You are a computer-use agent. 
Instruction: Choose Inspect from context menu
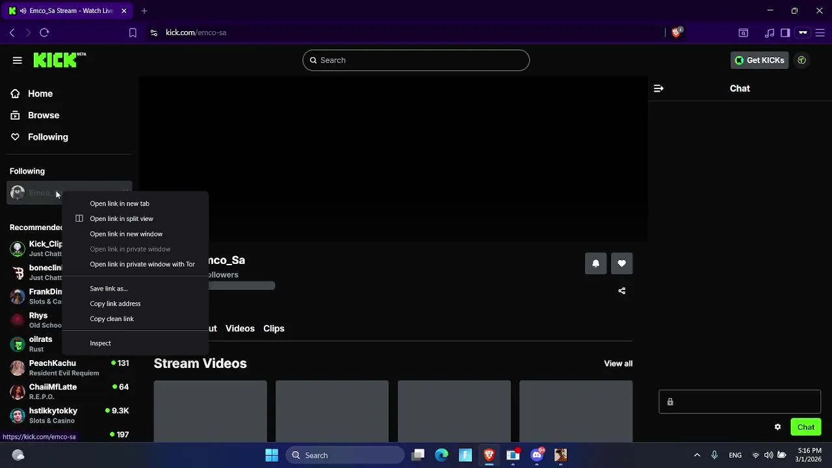coord(135,343)
